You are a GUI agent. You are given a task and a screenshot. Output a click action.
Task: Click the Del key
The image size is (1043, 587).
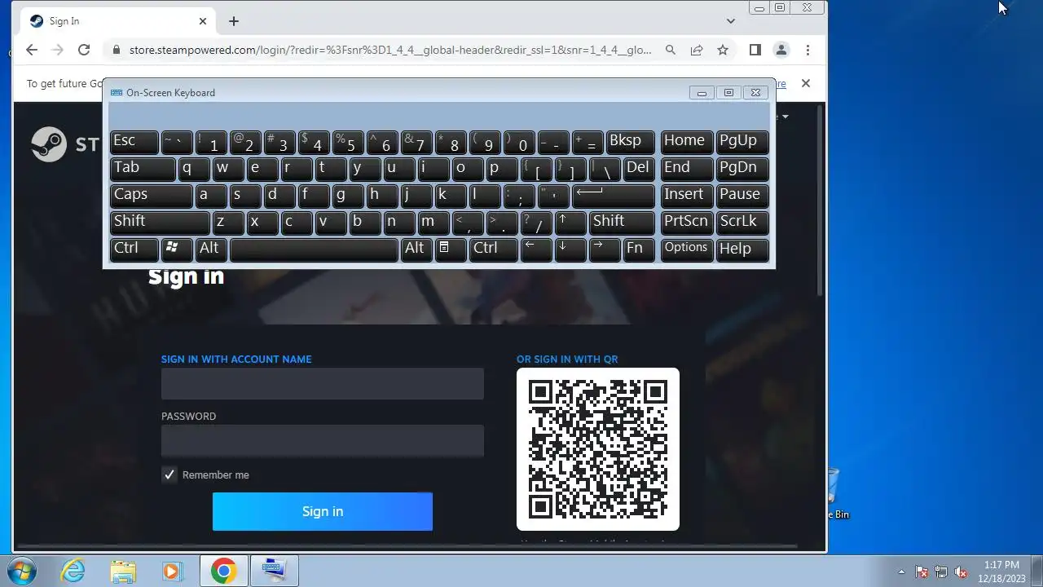pos(639,168)
